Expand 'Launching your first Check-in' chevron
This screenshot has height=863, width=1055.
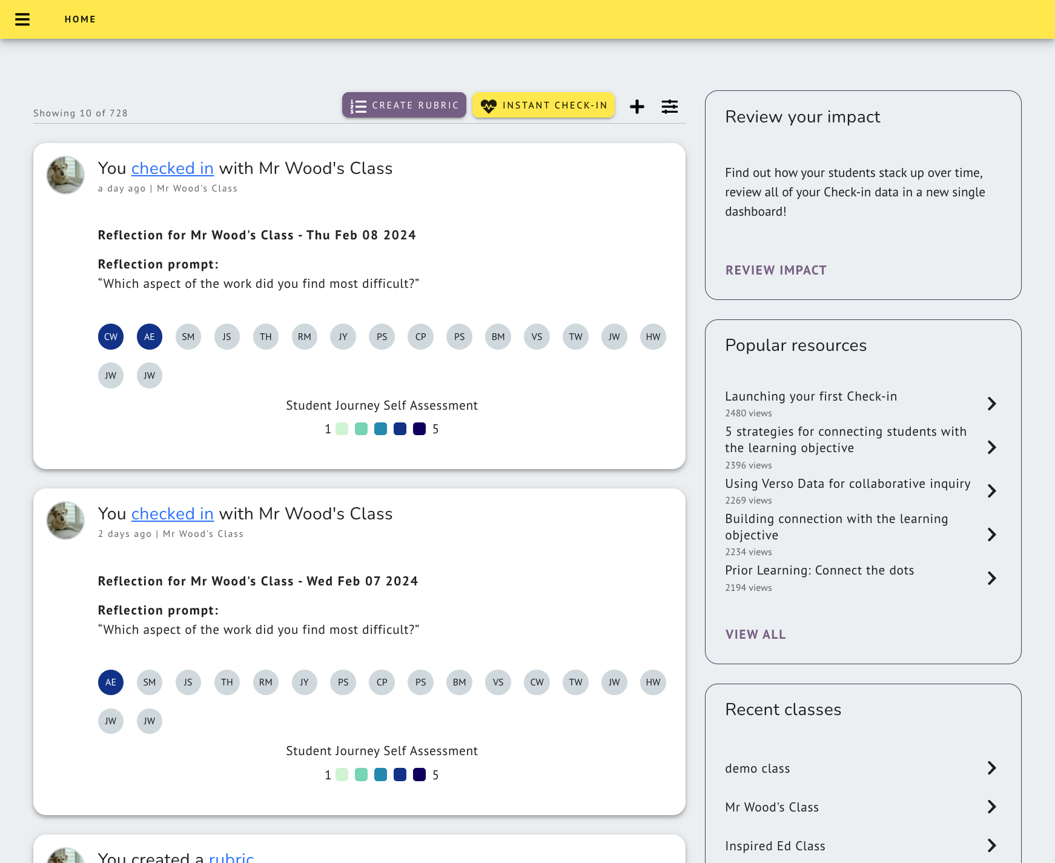(991, 404)
